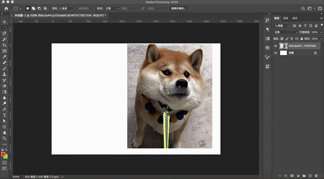Add a layer style with fx button

coord(286,176)
